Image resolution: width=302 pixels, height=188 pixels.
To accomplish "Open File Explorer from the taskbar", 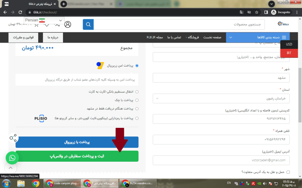I will (21, 183).
